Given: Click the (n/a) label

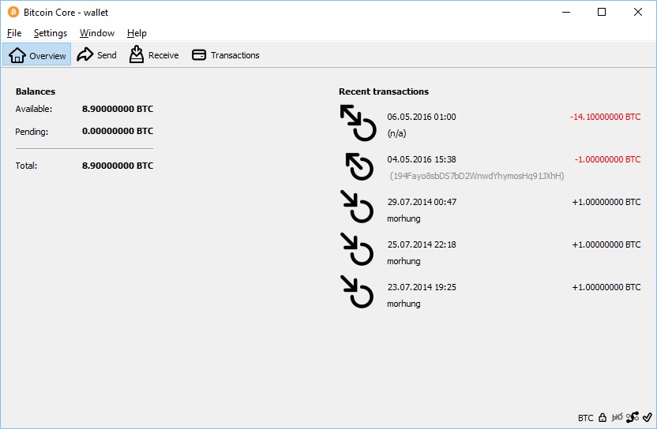Looking at the screenshot, I should click(x=396, y=133).
